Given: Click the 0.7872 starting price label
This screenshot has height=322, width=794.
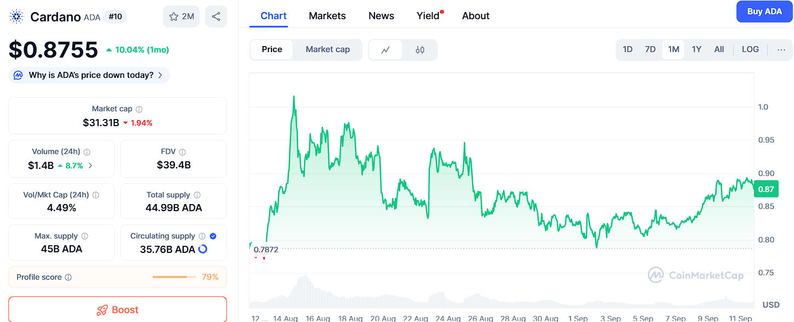Looking at the screenshot, I should (x=266, y=249).
